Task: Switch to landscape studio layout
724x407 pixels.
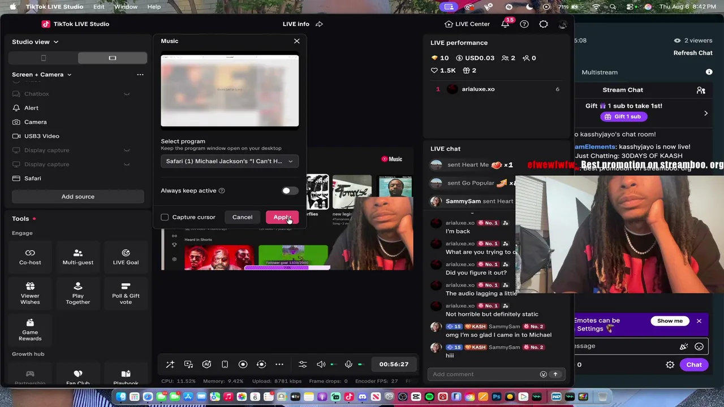Action: 113,58
